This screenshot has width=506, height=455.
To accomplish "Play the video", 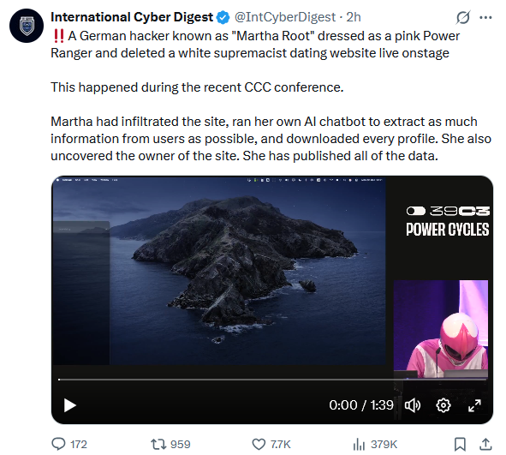I will 69,405.
